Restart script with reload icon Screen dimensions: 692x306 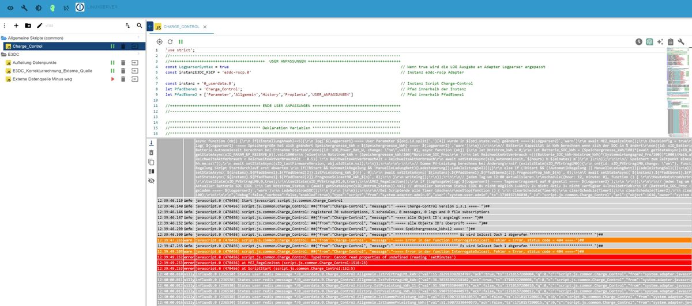170,42
